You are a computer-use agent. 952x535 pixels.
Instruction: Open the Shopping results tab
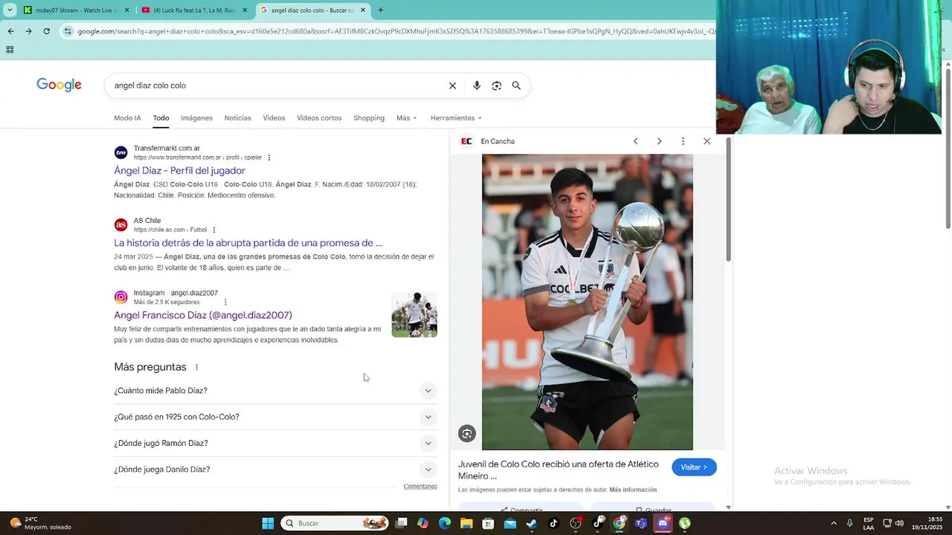point(369,118)
